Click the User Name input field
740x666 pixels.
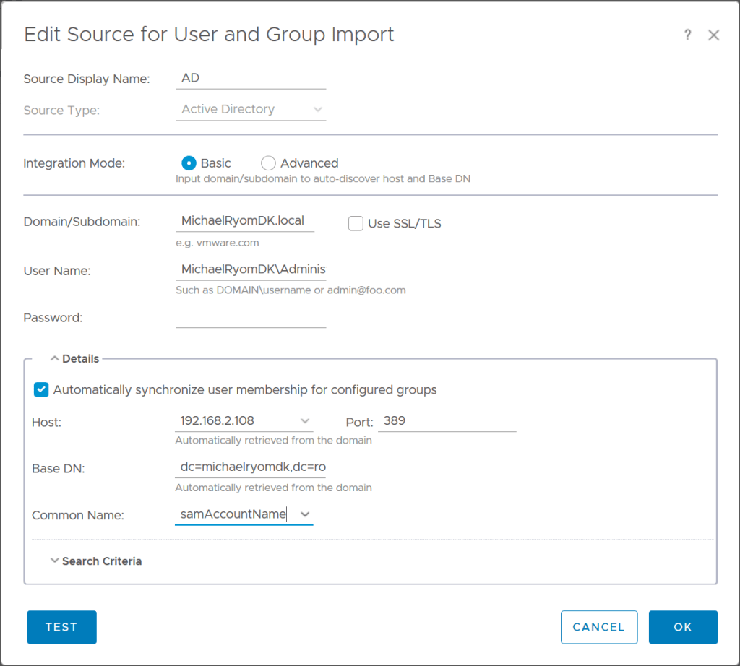pyautogui.click(x=251, y=269)
